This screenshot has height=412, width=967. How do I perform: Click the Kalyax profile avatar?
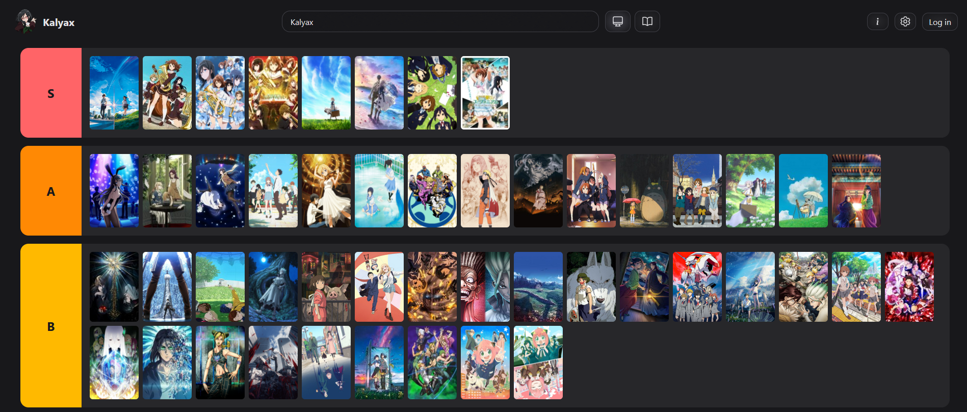[x=25, y=21]
